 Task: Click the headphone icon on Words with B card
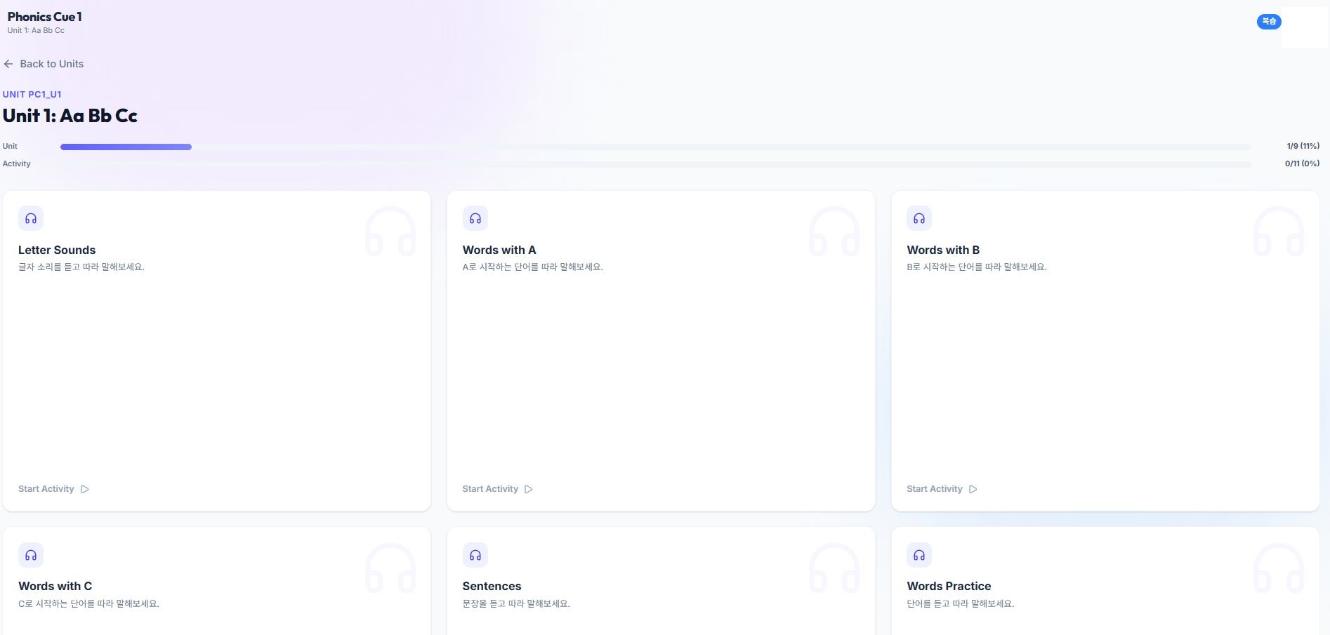pyautogui.click(x=919, y=219)
